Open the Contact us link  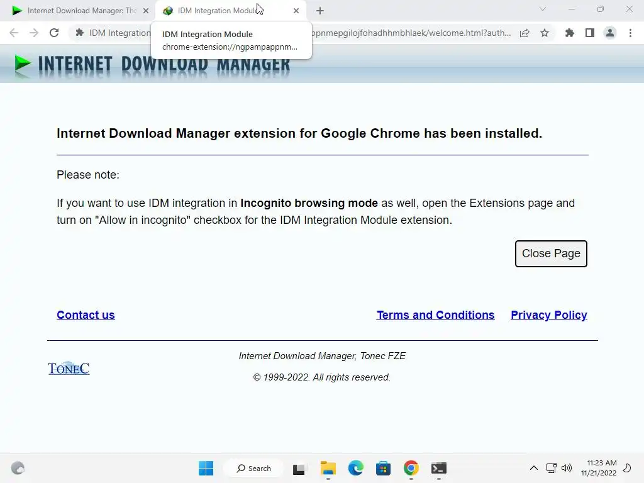(x=86, y=315)
